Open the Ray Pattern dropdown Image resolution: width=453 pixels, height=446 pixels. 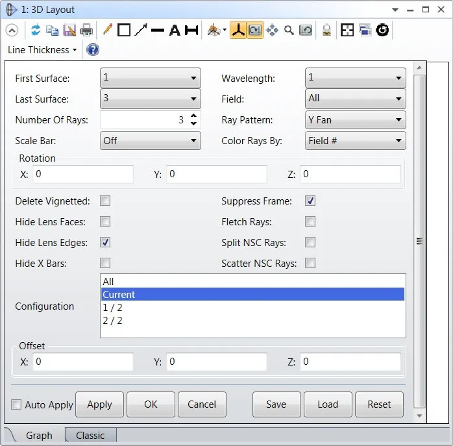tap(355, 120)
